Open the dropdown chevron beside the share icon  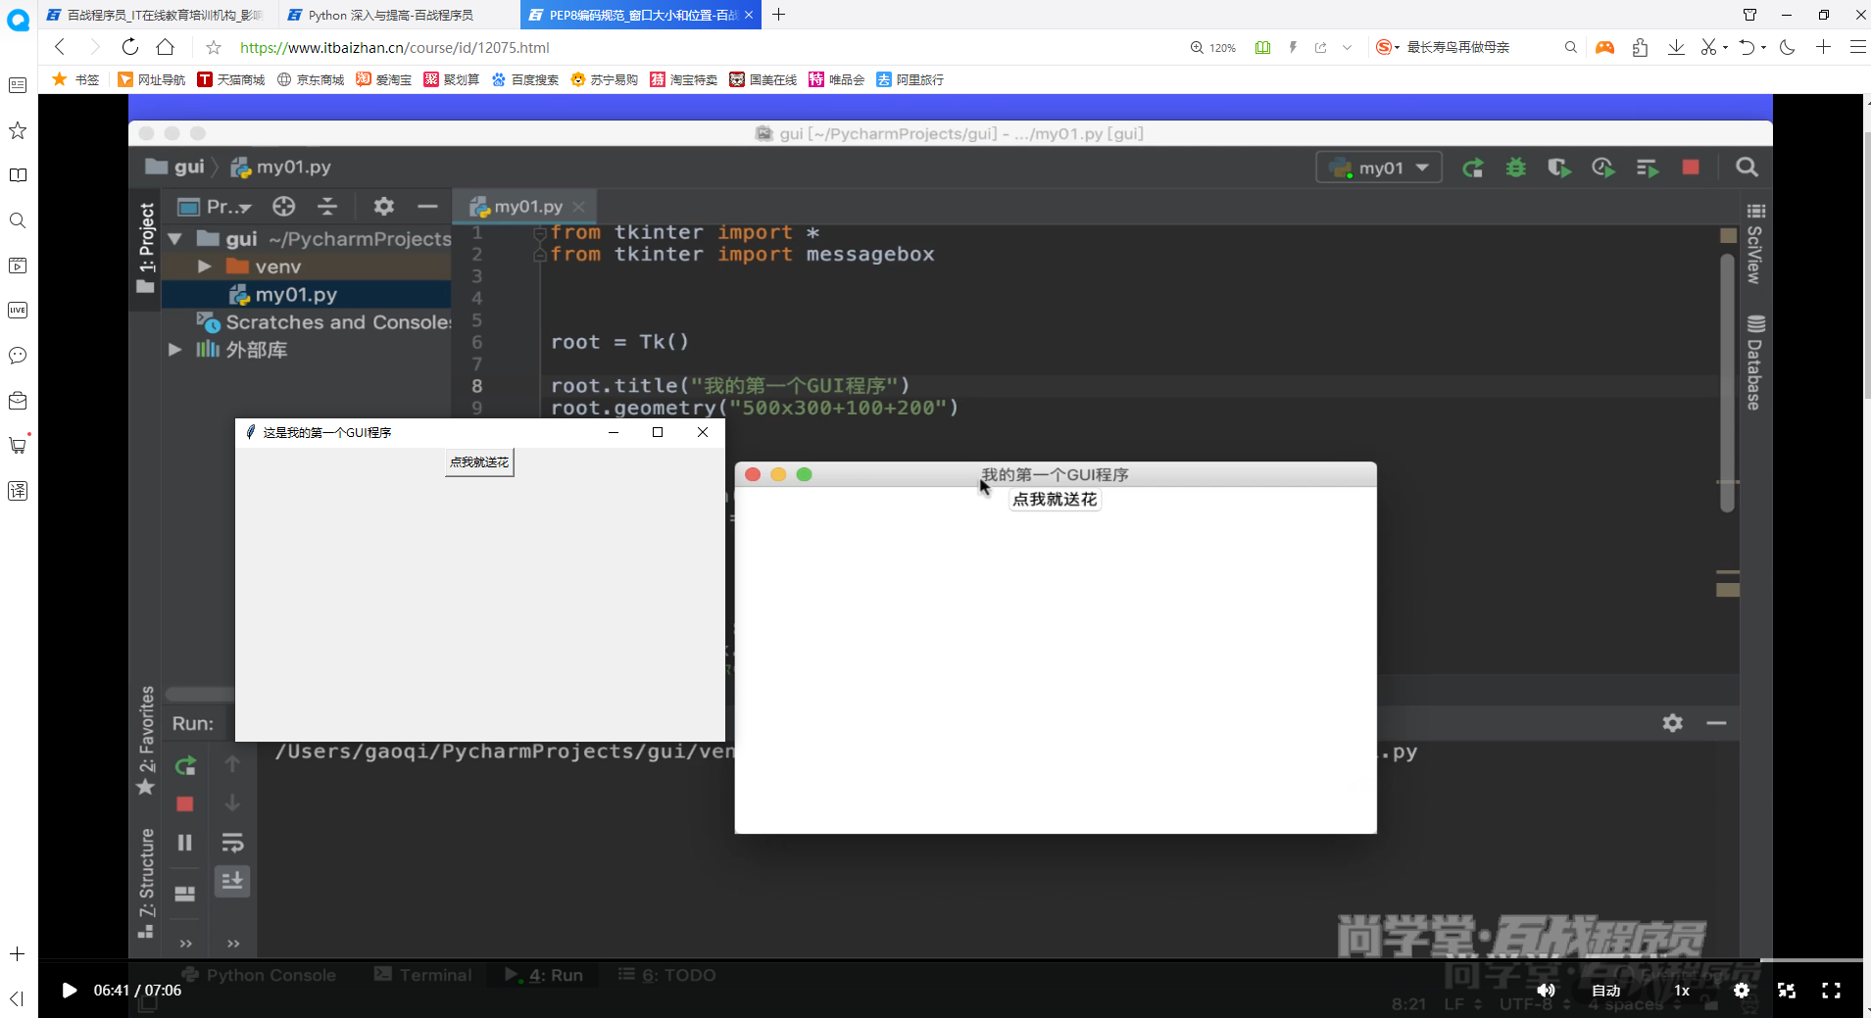[x=1347, y=47]
